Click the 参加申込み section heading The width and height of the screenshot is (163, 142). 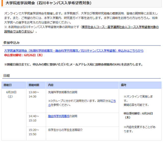click(12, 42)
